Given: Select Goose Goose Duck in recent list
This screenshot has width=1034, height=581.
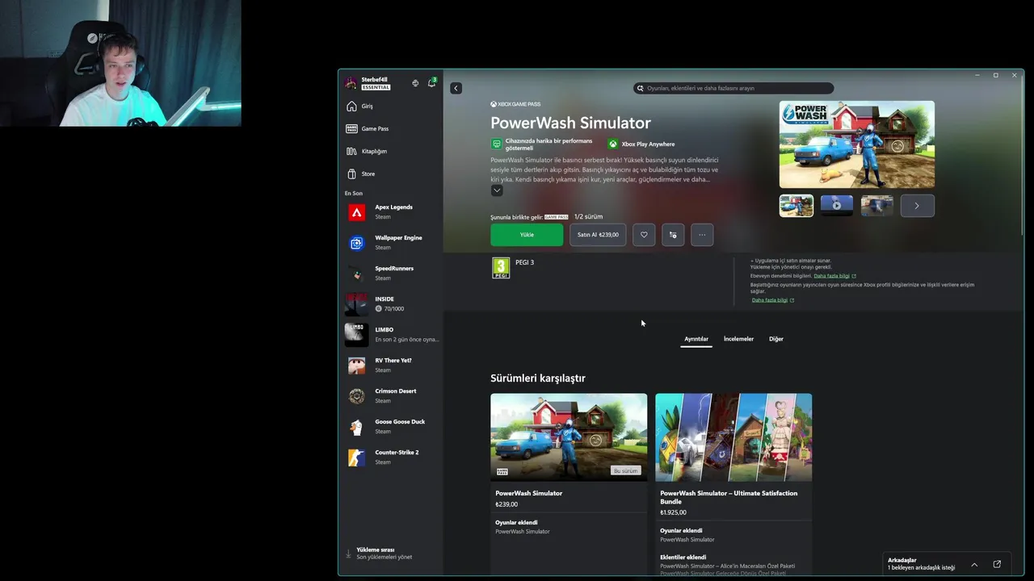Looking at the screenshot, I should pyautogui.click(x=391, y=427).
